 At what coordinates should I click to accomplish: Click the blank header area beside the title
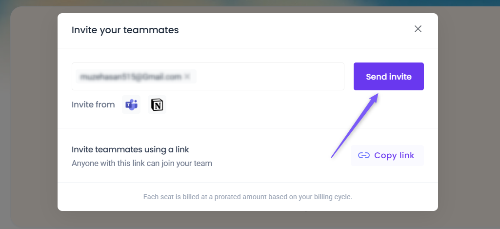pyautogui.click(x=293, y=30)
